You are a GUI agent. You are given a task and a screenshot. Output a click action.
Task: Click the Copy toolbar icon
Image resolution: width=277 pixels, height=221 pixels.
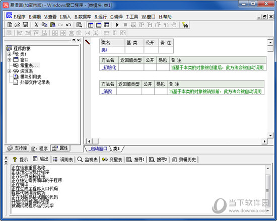(44, 25)
